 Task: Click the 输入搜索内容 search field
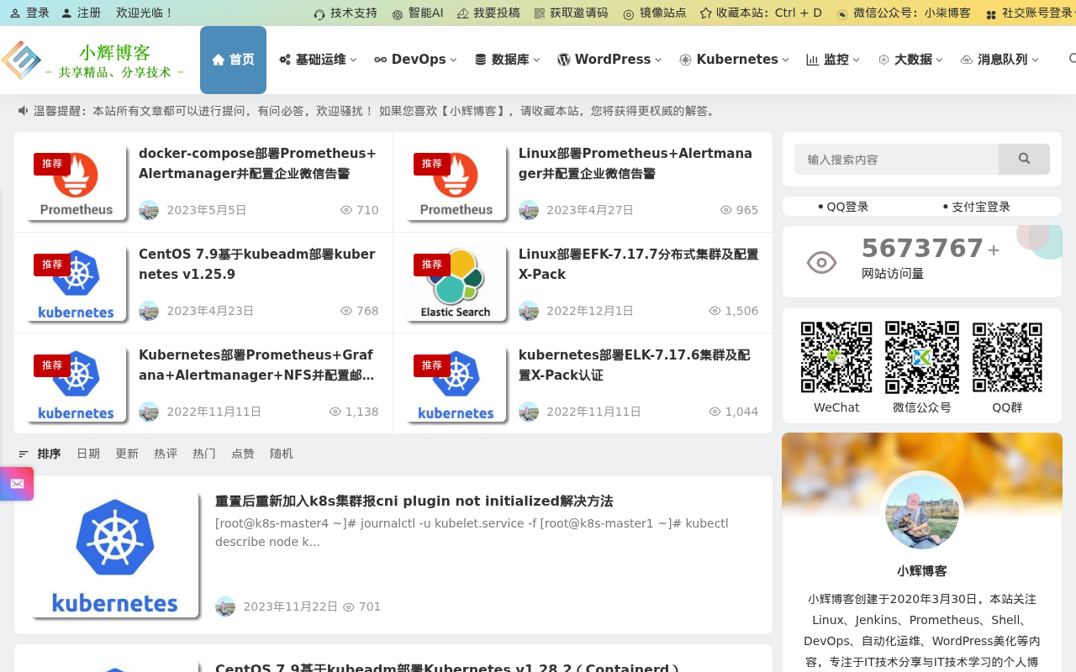pyautogui.click(x=896, y=159)
